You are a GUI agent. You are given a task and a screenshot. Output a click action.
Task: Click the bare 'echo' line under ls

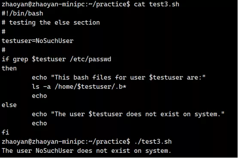pyautogui.click(x=40, y=96)
